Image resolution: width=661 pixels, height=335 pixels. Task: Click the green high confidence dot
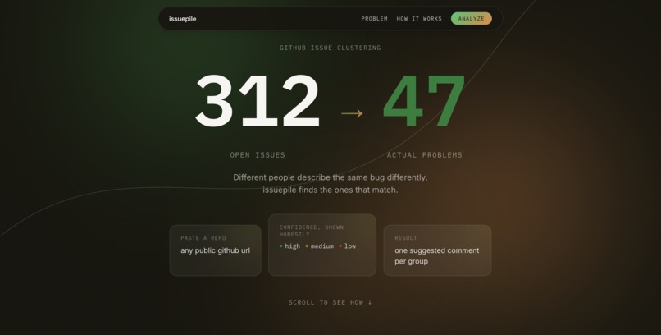pyautogui.click(x=281, y=246)
